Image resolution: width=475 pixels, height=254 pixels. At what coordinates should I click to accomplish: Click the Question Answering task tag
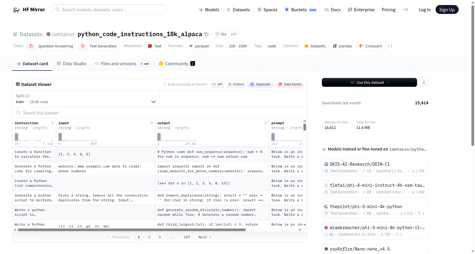51,46
